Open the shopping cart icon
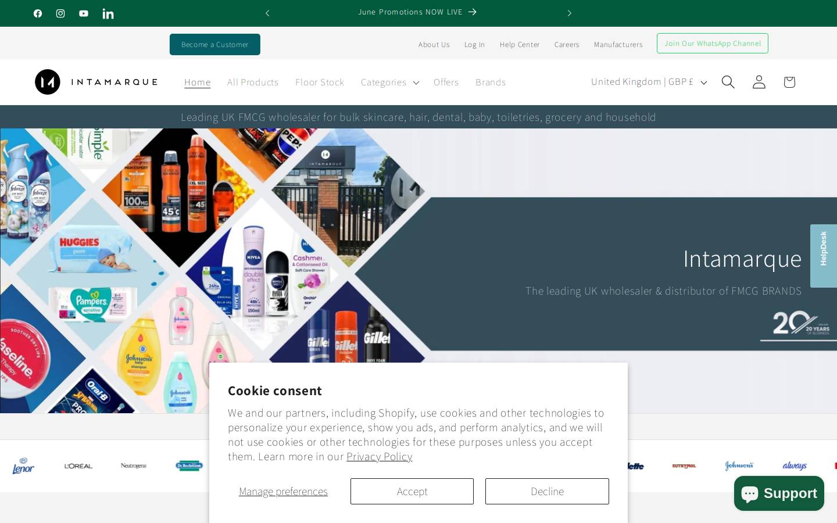The image size is (837, 523). [x=789, y=82]
